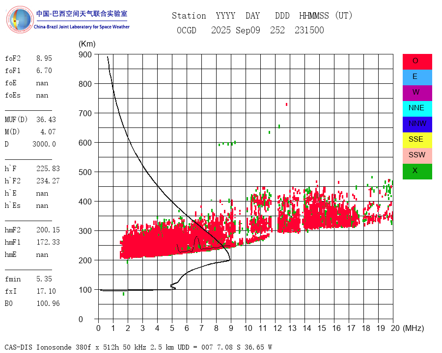Click the fmin value 5.35
Viewport: 442px width, 353px height.
[x=44, y=279]
